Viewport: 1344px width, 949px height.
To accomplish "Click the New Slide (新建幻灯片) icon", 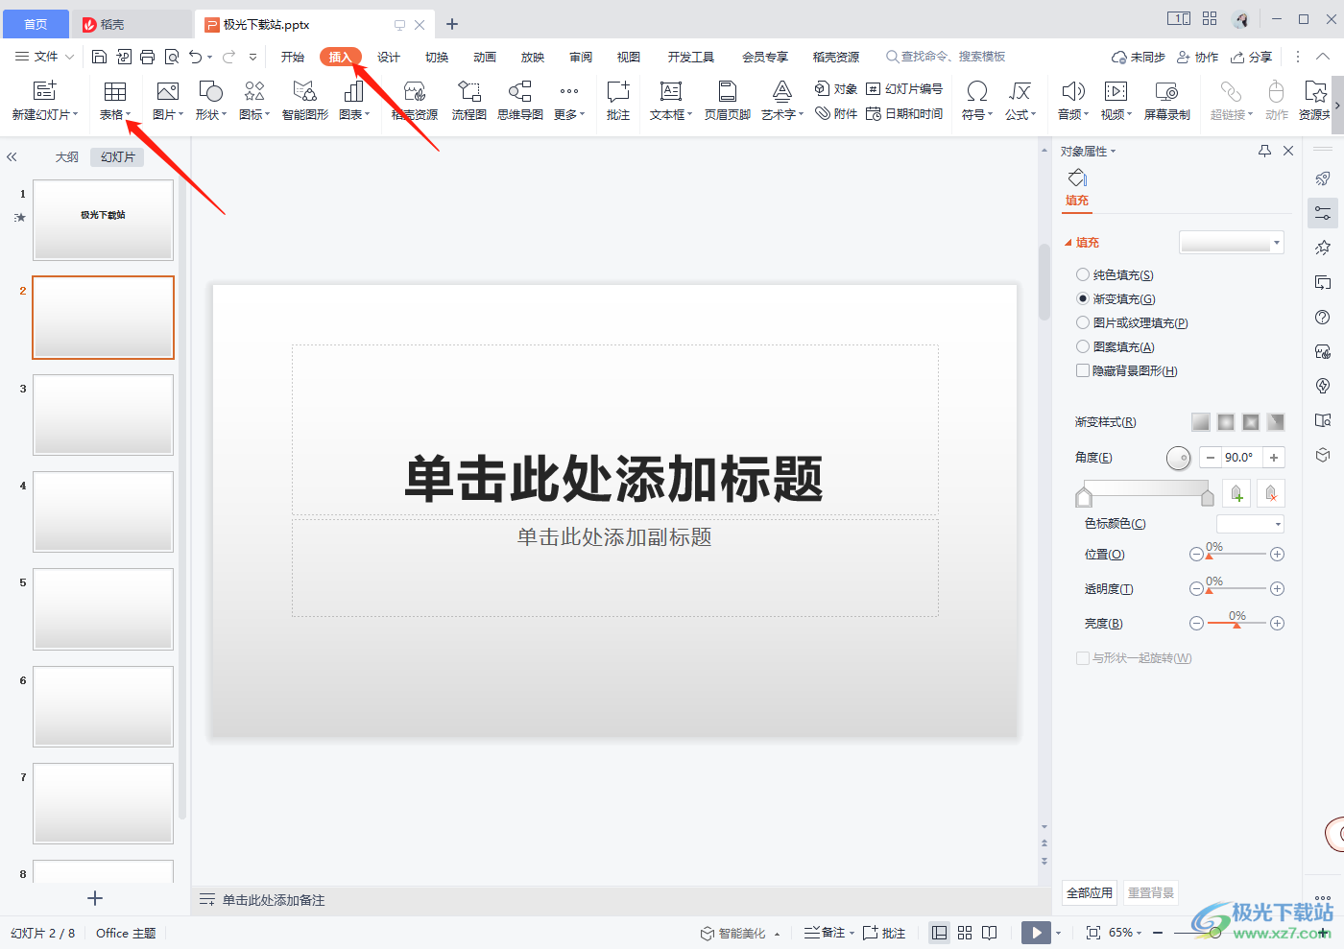I will click(44, 91).
